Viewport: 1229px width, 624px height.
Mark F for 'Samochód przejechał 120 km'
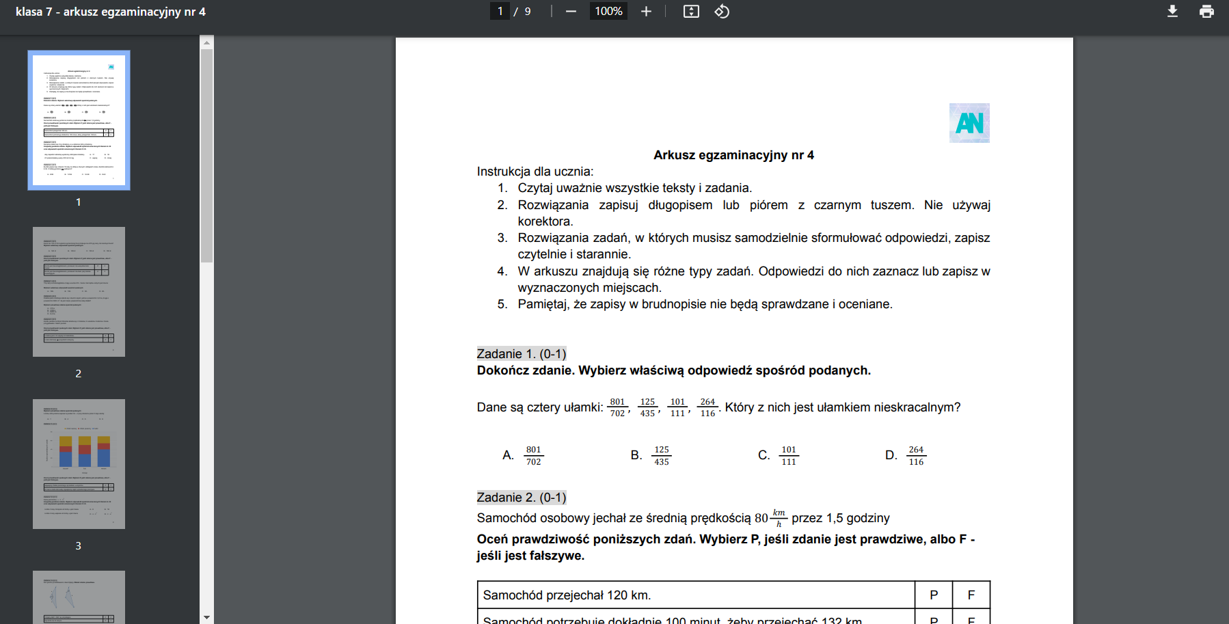(971, 595)
